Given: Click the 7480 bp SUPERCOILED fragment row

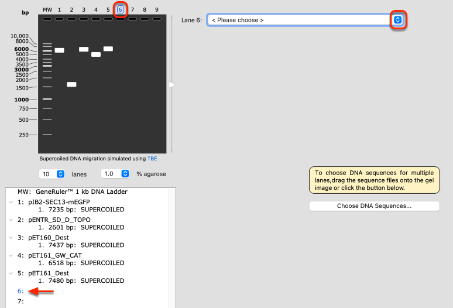Looking at the screenshot, I should point(81,280).
